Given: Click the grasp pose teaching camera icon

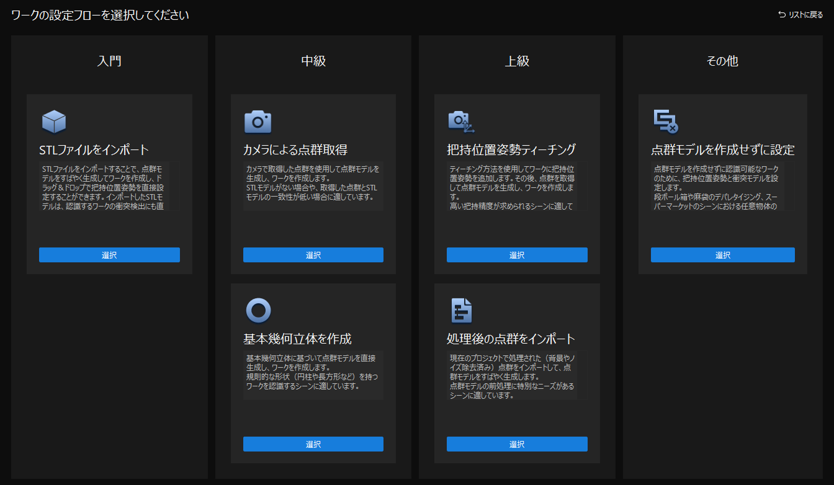Looking at the screenshot, I should coord(460,122).
